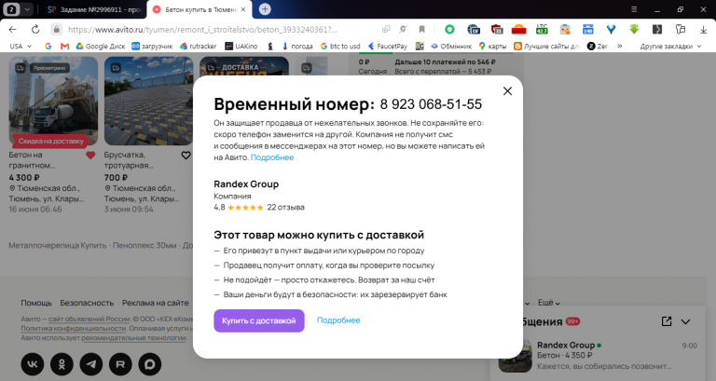716x381 pixels.
Task: Open the browser hamburger menu
Action: (x=634, y=9)
